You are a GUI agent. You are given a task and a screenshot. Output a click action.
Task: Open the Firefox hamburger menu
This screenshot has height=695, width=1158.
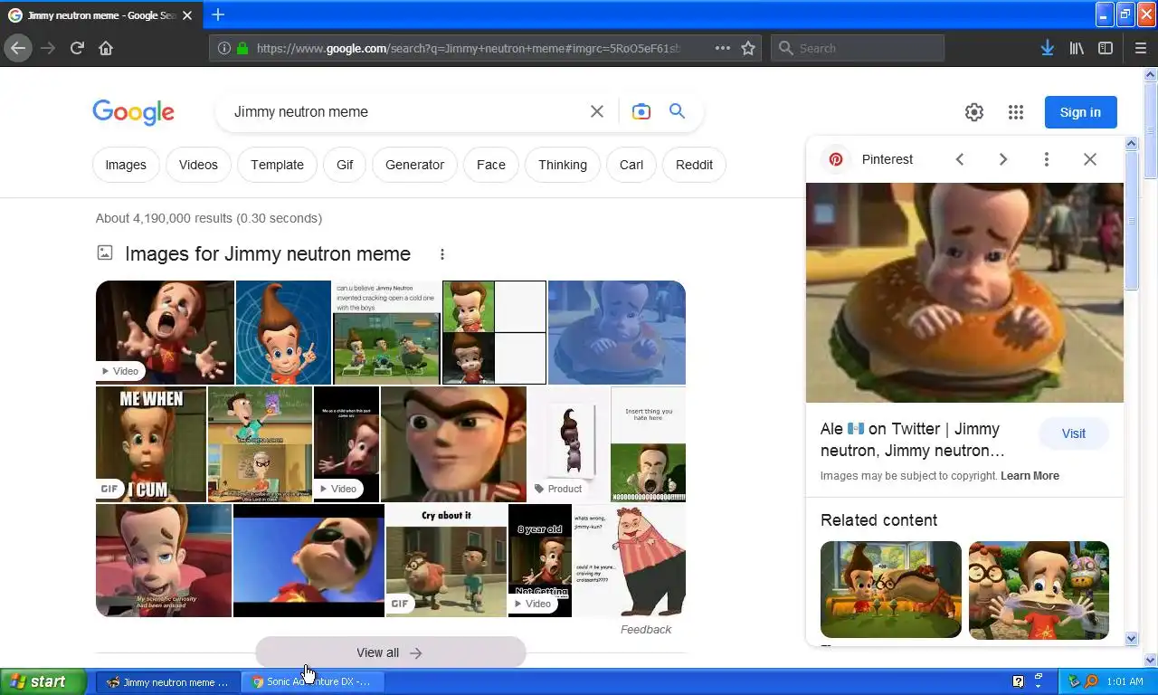pos(1140,48)
